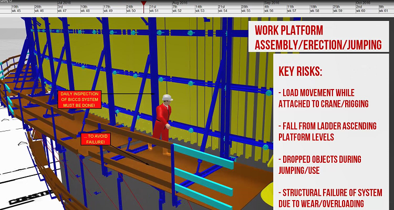
Task: Click the worker's white hard hat
Action: point(167,98)
